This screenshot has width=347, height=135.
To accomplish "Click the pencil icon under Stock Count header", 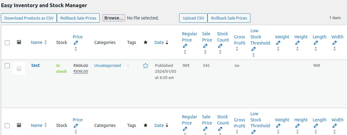I will (x=220, y=46).
